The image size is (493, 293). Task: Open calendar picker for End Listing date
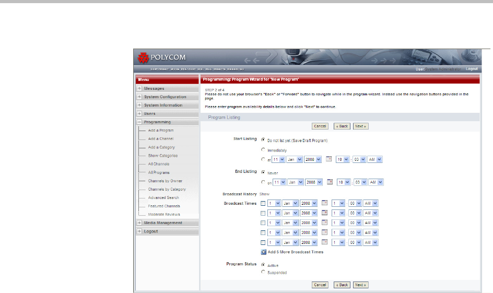pyautogui.click(x=329, y=182)
